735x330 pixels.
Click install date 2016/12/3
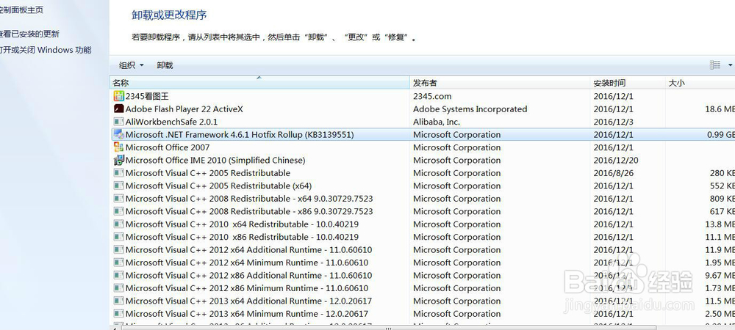(613, 122)
